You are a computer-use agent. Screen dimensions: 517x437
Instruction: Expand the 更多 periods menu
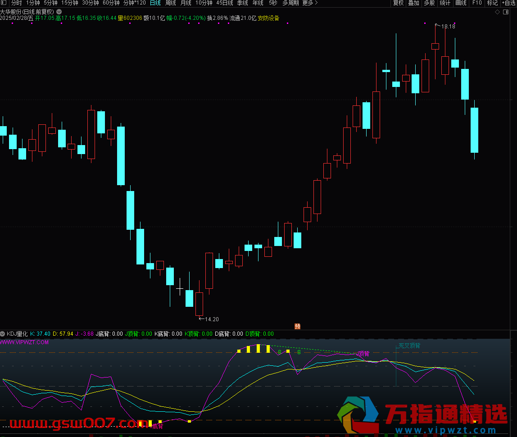pos(310,3)
